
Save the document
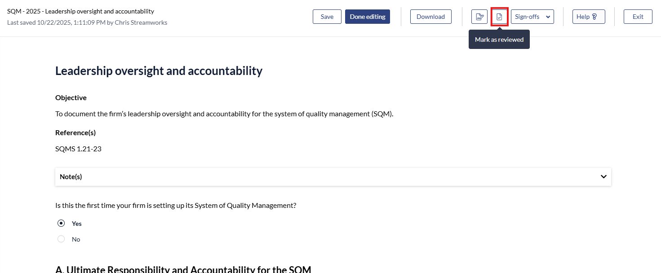click(x=327, y=17)
